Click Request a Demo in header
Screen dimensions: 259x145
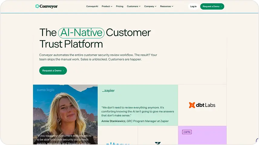click(212, 6)
